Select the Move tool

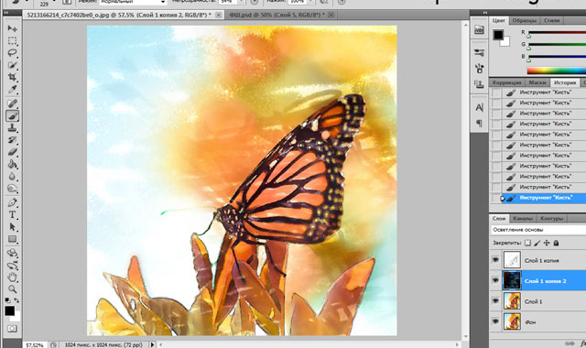[x=12, y=28]
